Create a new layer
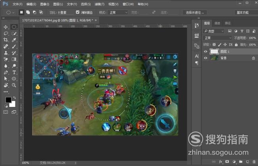This screenshot has height=166, width=258. coord(247,162)
